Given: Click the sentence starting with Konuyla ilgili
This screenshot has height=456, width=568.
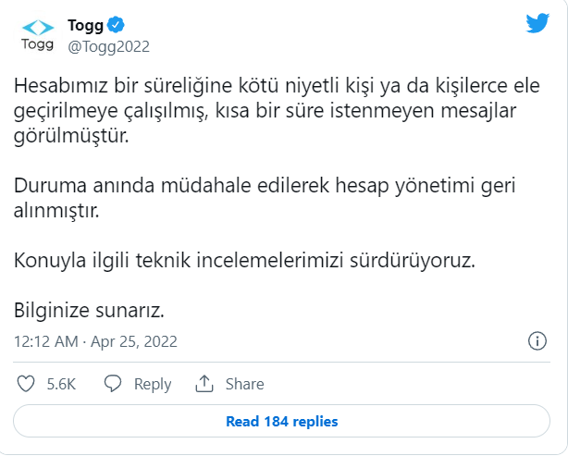Looking at the screenshot, I should (244, 261).
